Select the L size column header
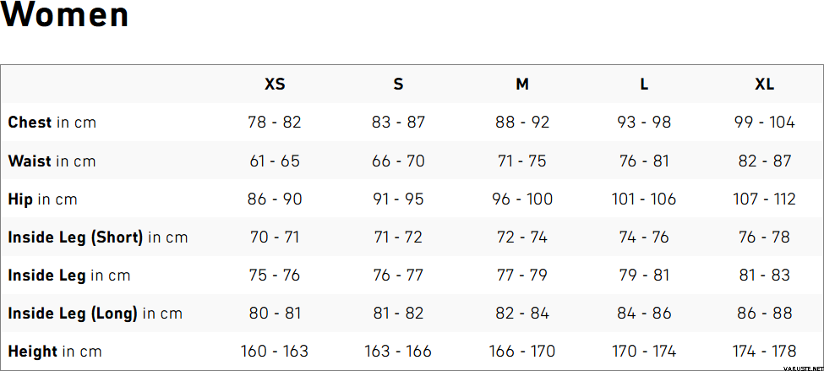Screen dimensions: 824x371 [644, 85]
